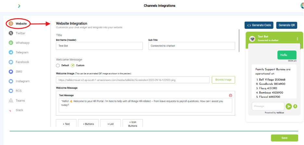Click the SMS channel icon
Image resolution: width=304 pixels, height=145 pixels.
pyautogui.click(x=11, y=72)
